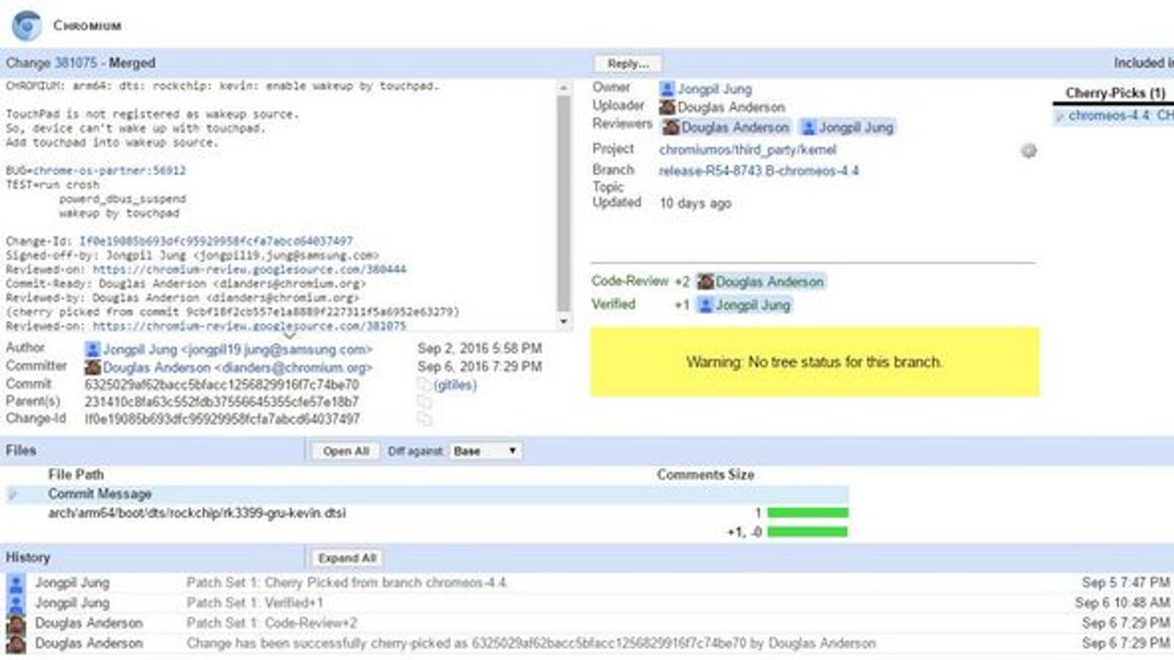Click the Reply... button
Viewport: 1174px width, 660px height.
(x=628, y=64)
